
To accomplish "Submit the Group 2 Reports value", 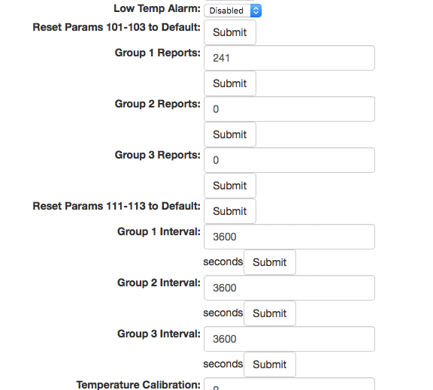I will coord(230,135).
